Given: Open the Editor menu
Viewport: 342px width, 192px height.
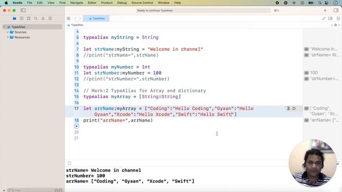Looking at the screenshot, I should tap(92, 3).
